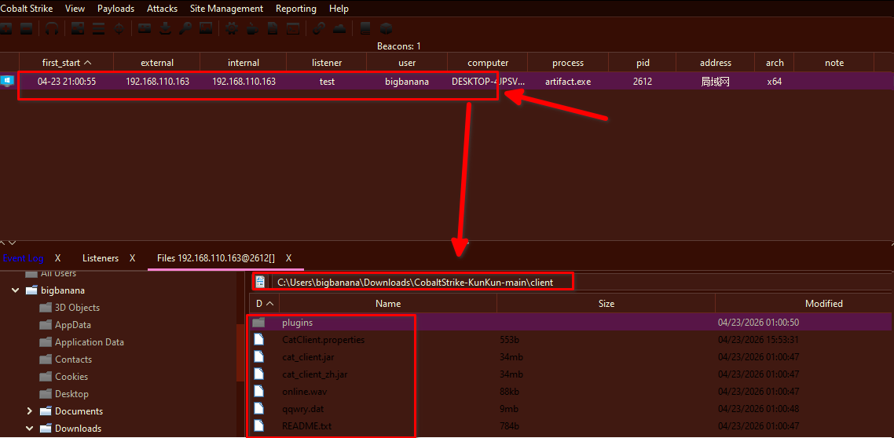
Task: Click the gear icon in the toolbar
Action: tap(231, 29)
